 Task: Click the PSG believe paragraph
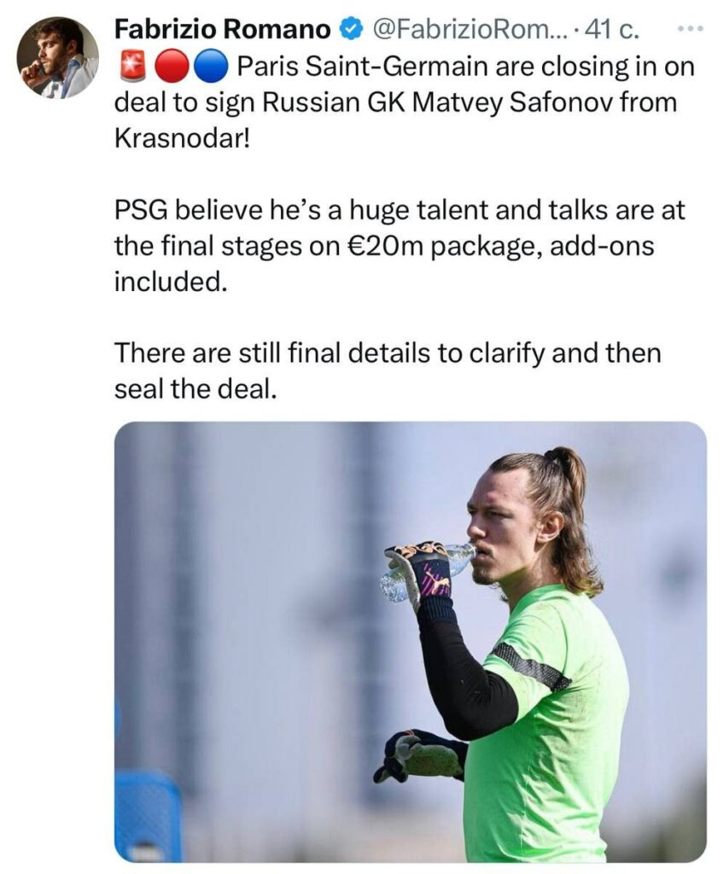coord(400,246)
